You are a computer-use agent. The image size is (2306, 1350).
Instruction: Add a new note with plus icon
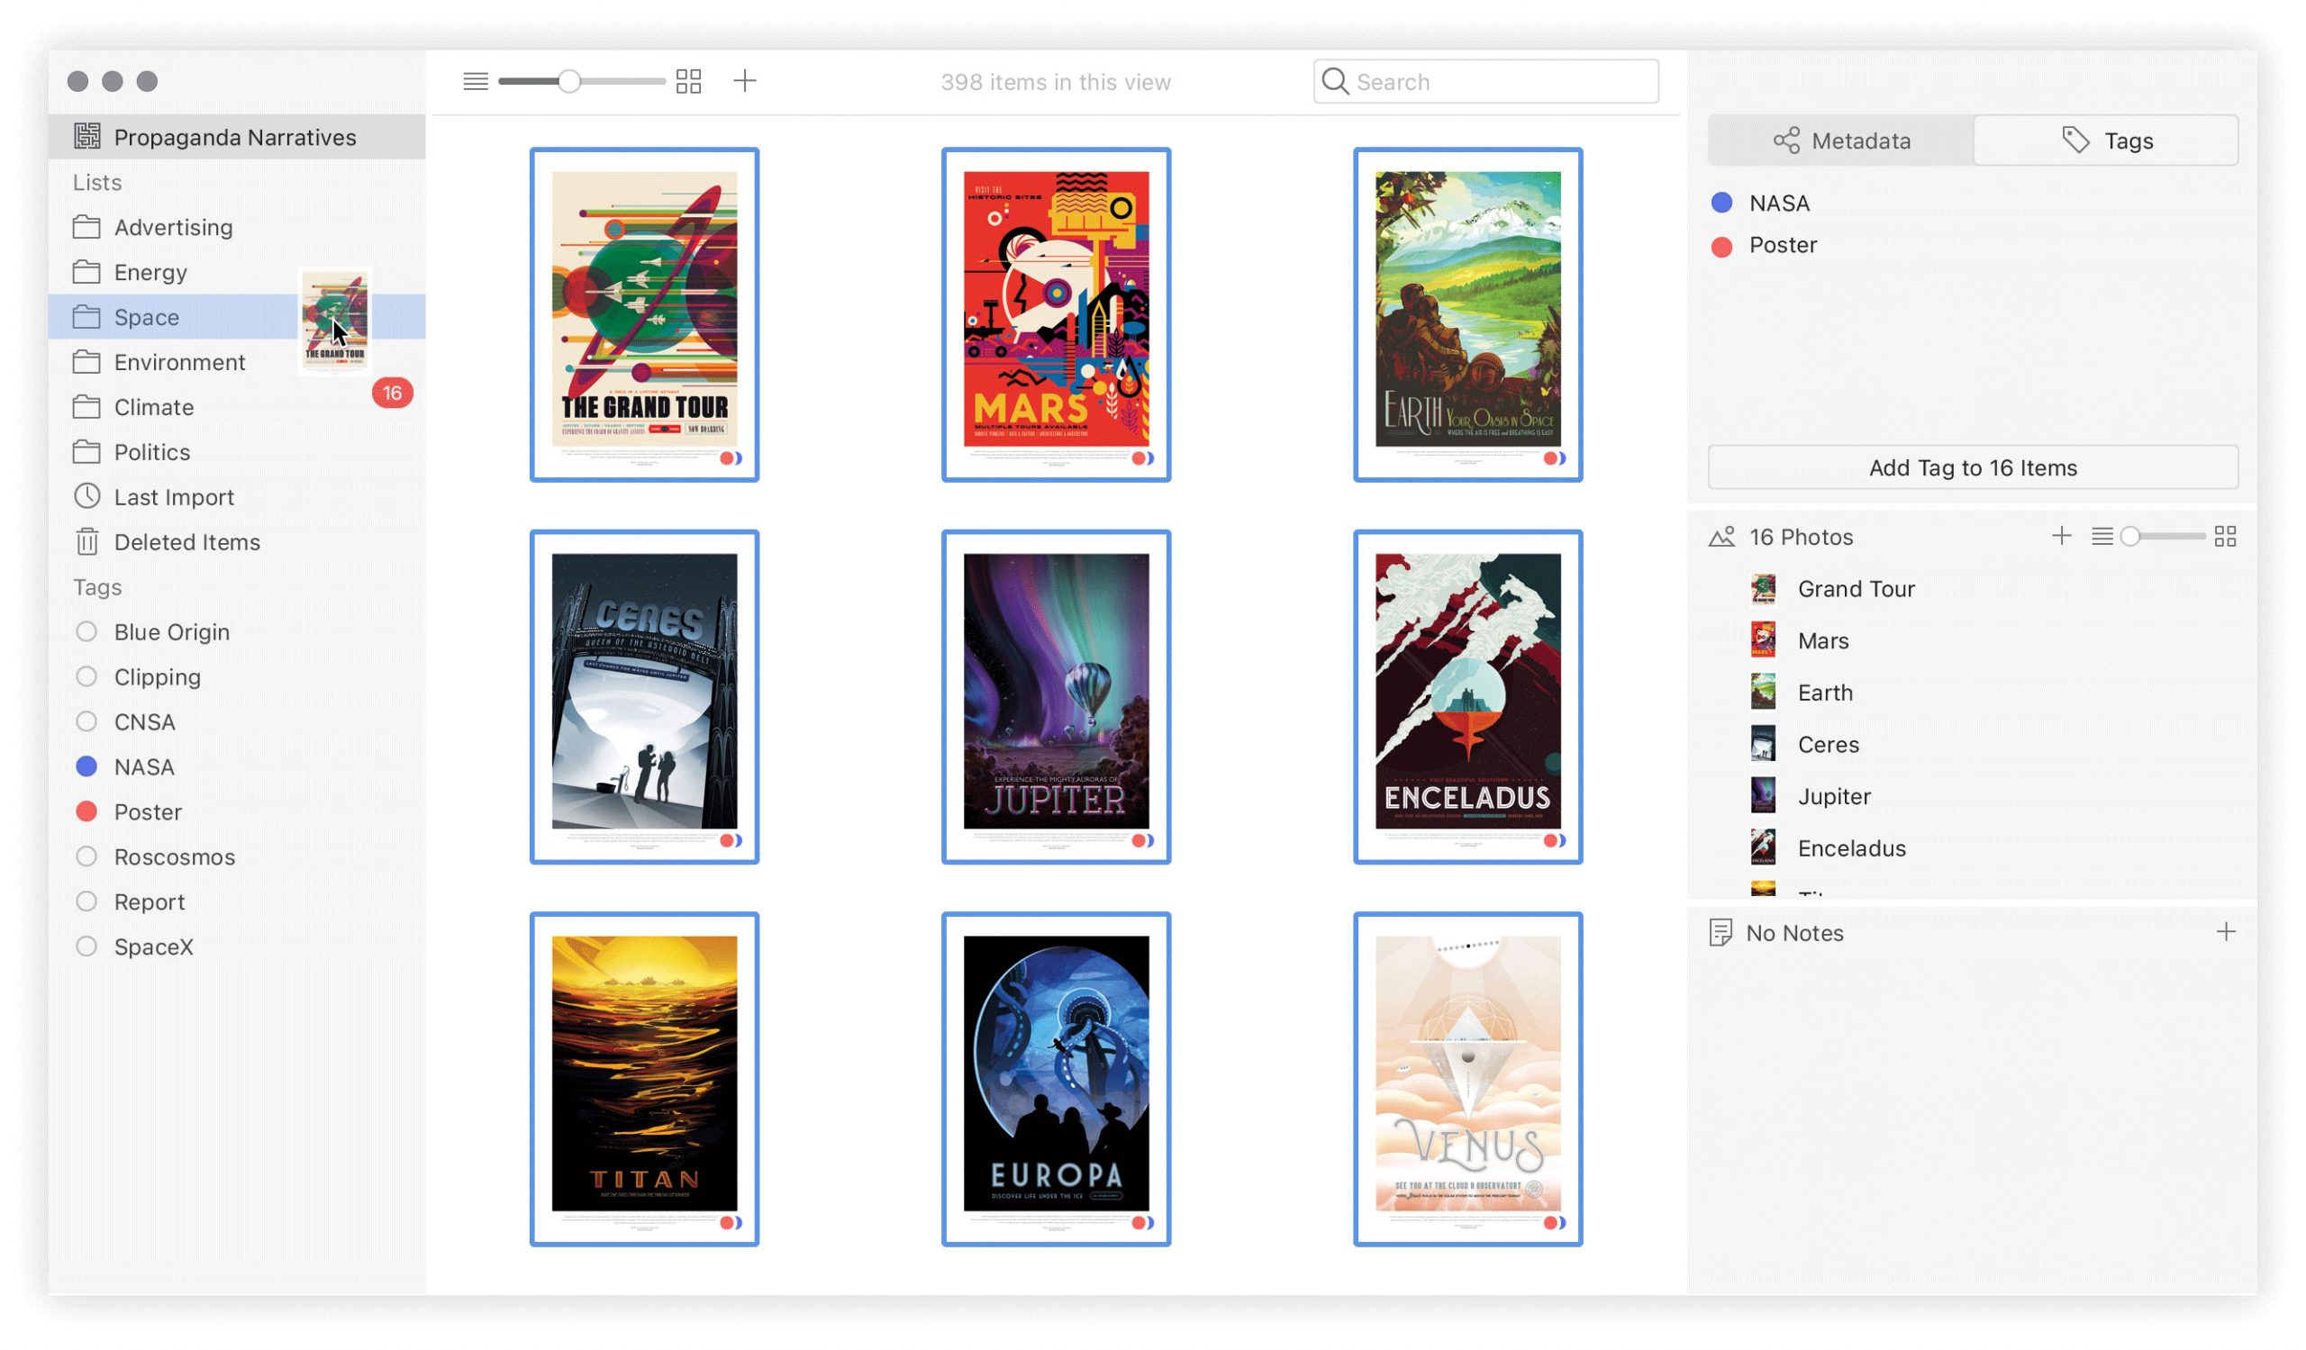click(x=2226, y=932)
